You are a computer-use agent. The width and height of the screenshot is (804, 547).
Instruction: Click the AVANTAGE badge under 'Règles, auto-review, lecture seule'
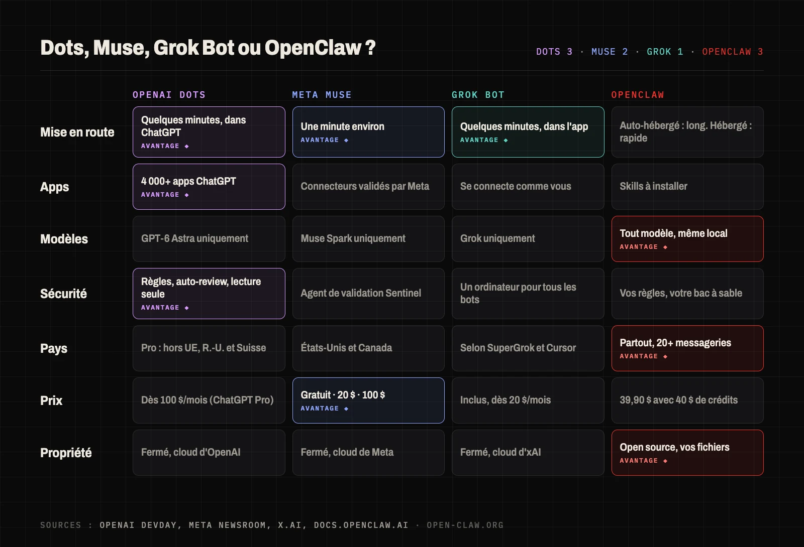[165, 308]
